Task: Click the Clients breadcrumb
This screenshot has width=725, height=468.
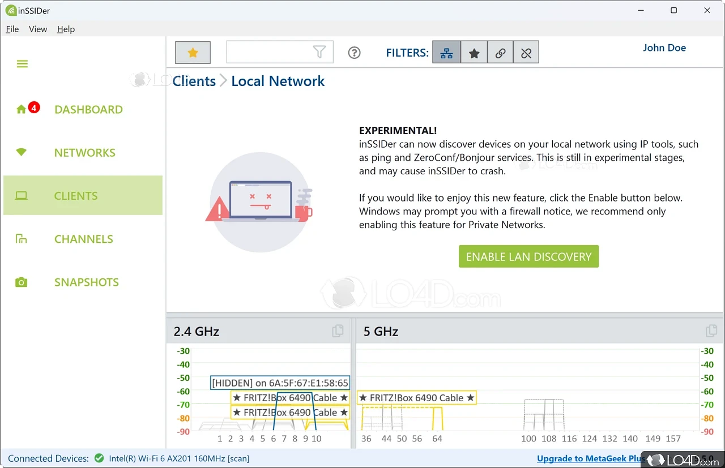Action: pyautogui.click(x=194, y=81)
